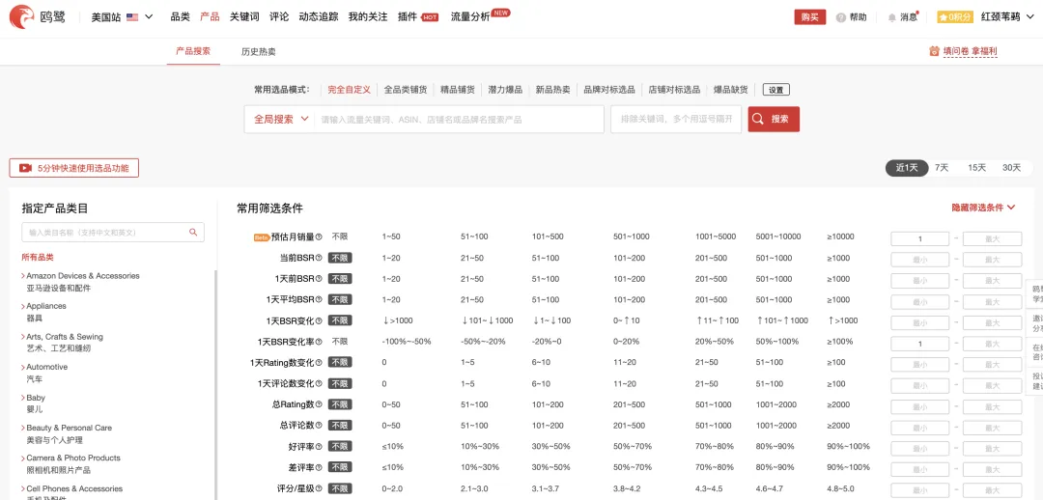Click help icon next to 1天BSR变化
1043x500 pixels.
click(x=319, y=320)
